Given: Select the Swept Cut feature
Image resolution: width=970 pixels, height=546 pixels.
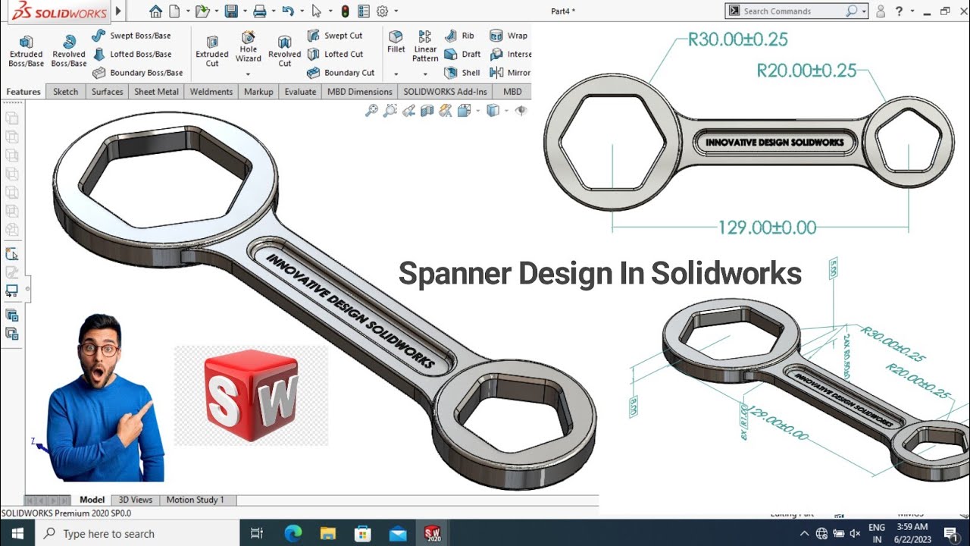Looking at the screenshot, I should tap(335, 36).
